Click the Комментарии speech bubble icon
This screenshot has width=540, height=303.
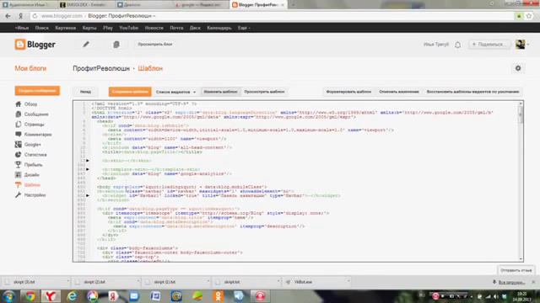pos(19,135)
